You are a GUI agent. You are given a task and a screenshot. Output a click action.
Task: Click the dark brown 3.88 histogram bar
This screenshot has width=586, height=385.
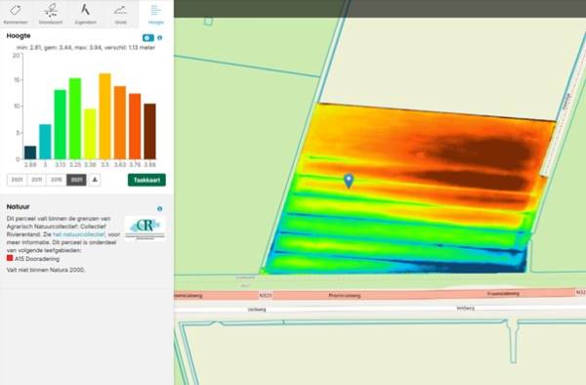[149, 131]
